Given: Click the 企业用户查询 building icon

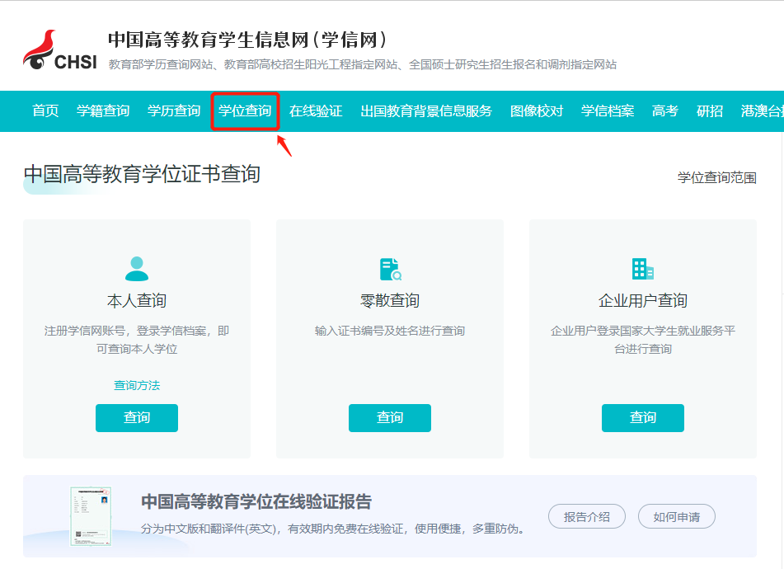Looking at the screenshot, I should [642, 269].
